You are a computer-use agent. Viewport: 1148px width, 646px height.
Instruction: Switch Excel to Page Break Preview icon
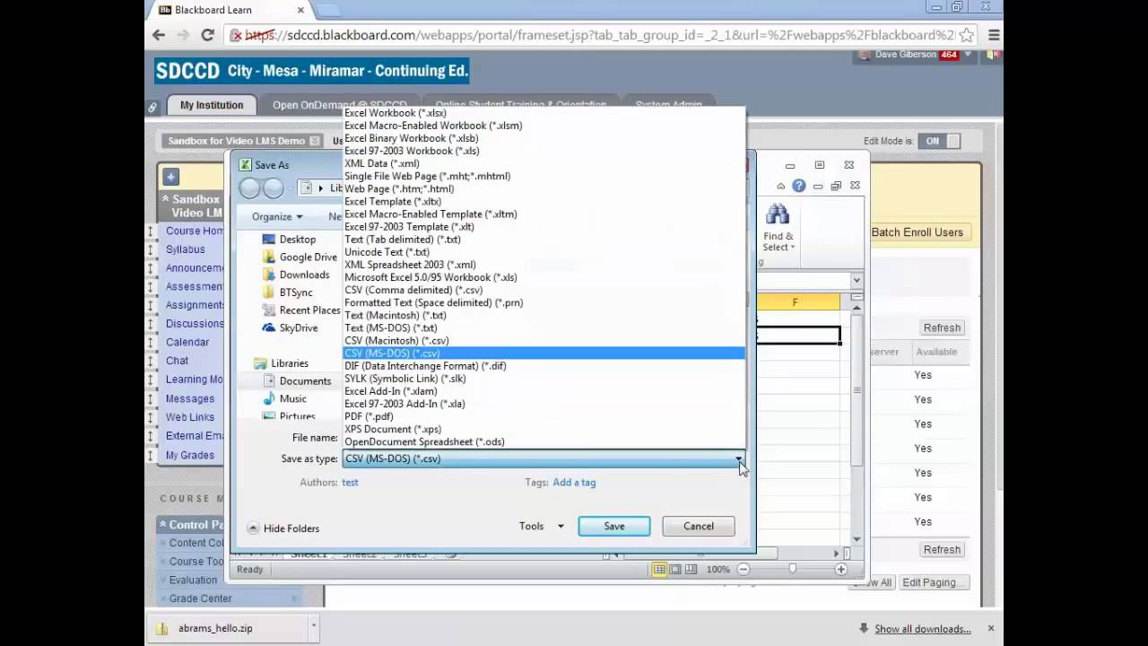692,569
